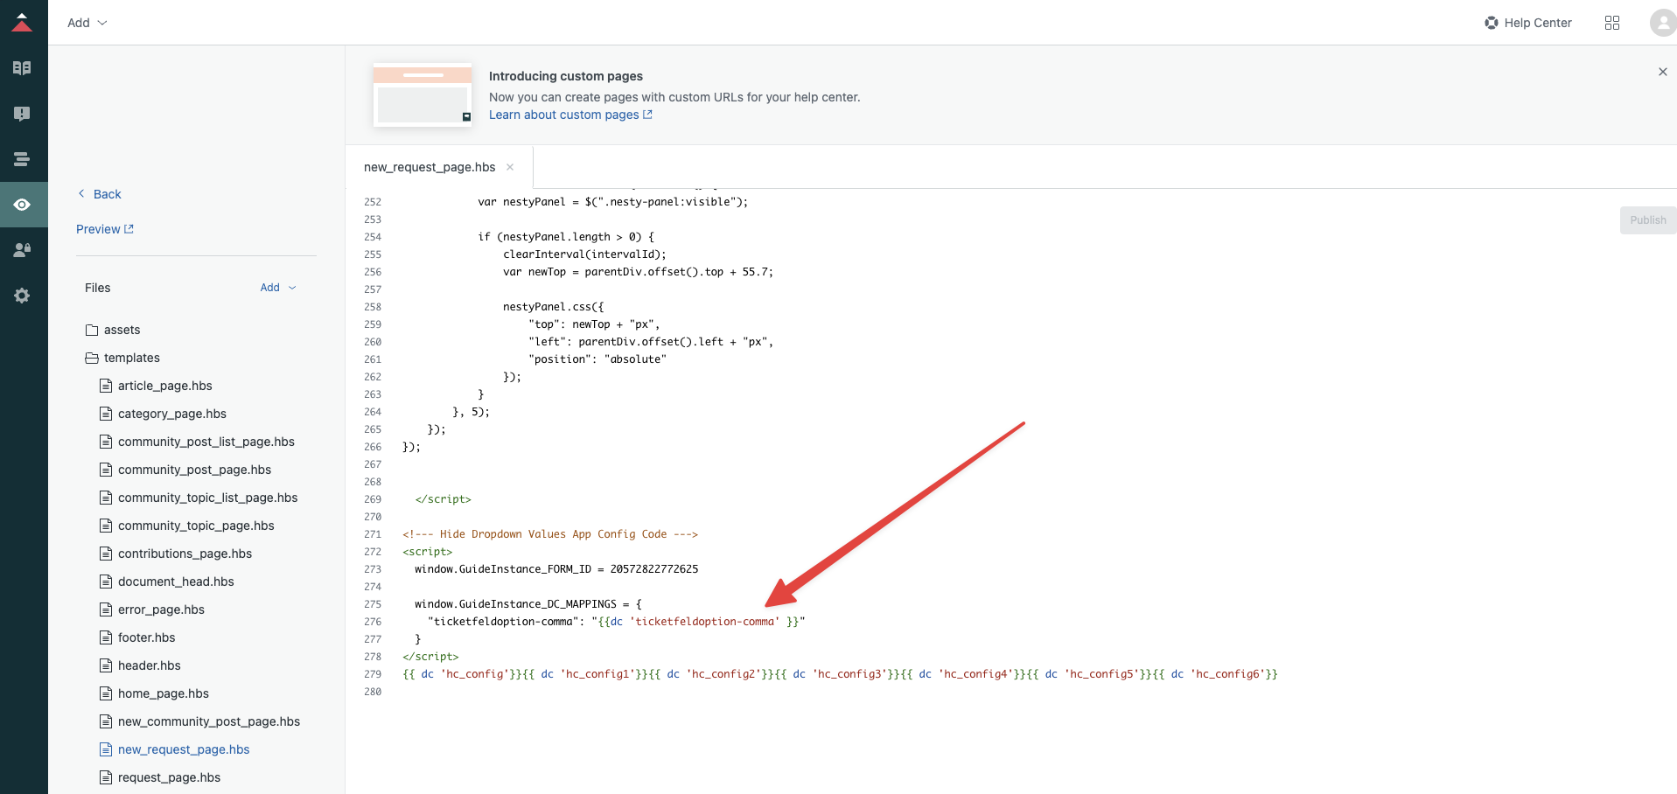This screenshot has width=1677, height=794.
Task: Open the products grid icon
Action: [1612, 23]
